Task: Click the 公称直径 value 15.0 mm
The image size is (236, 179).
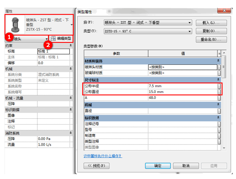Action: click(183, 92)
